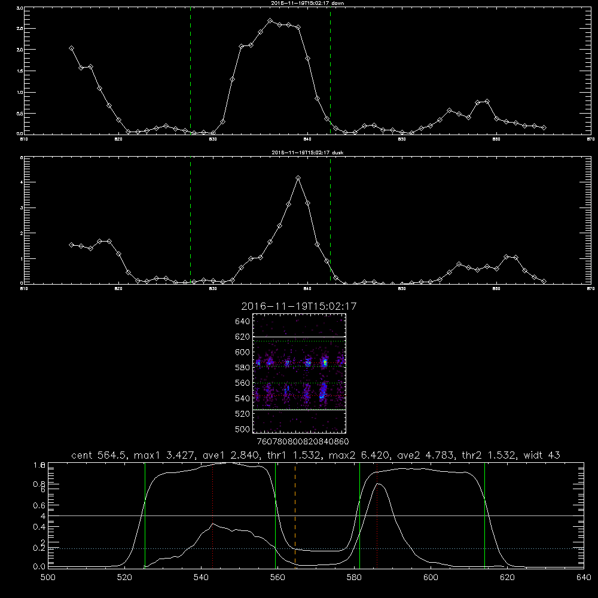Click the left green dashed line in the dawn plot

click(x=190, y=71)
